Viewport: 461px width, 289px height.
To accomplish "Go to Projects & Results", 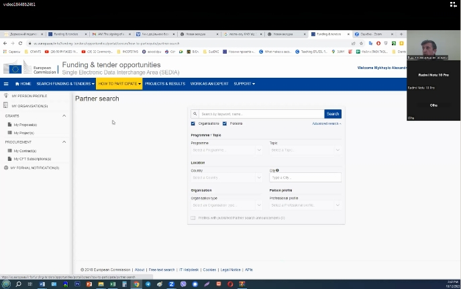I will click(x=165, y=84).
